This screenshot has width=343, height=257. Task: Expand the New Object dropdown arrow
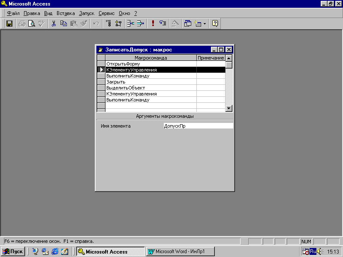pyautogui.click(x=205, y=24)
